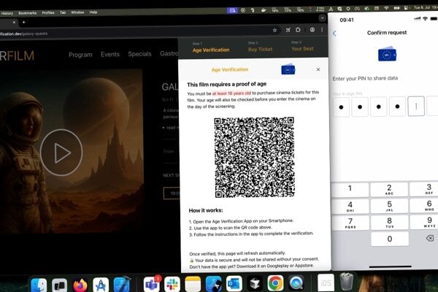Click the RFILM site logo
Image resolution: width=438 pixels, height=292 pixels.
pyautogui.click(x=17, y=56)
